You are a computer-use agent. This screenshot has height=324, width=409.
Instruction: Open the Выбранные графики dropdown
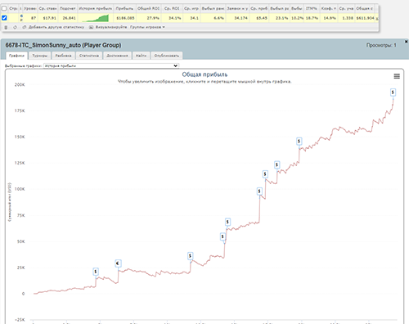pyautogui.click(x=111, y=65)
